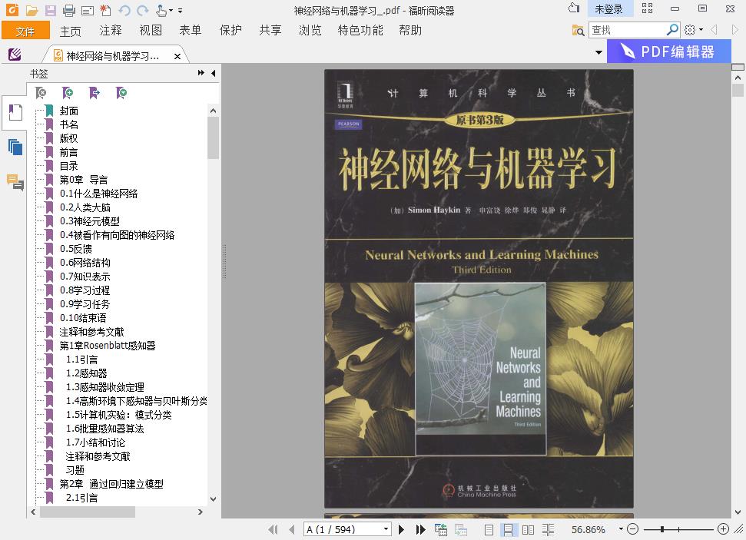Zoom out with the minus button
Viewport: 746px width, 540px height.
(x=633, y=529)
